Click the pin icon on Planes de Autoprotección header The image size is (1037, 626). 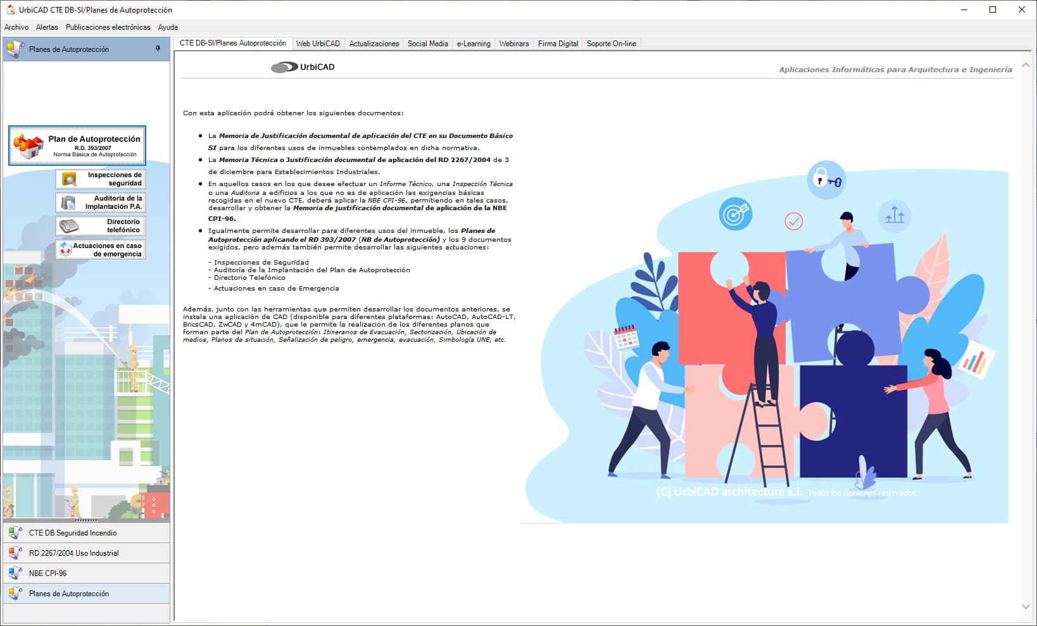point(158,49)
